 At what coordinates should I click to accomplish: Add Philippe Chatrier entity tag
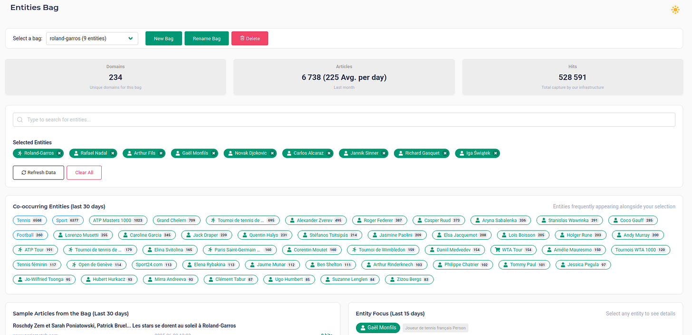point(462,265)
